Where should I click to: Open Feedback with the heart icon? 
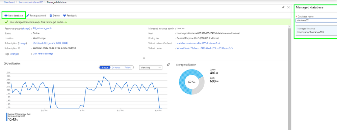click(70, 15)
